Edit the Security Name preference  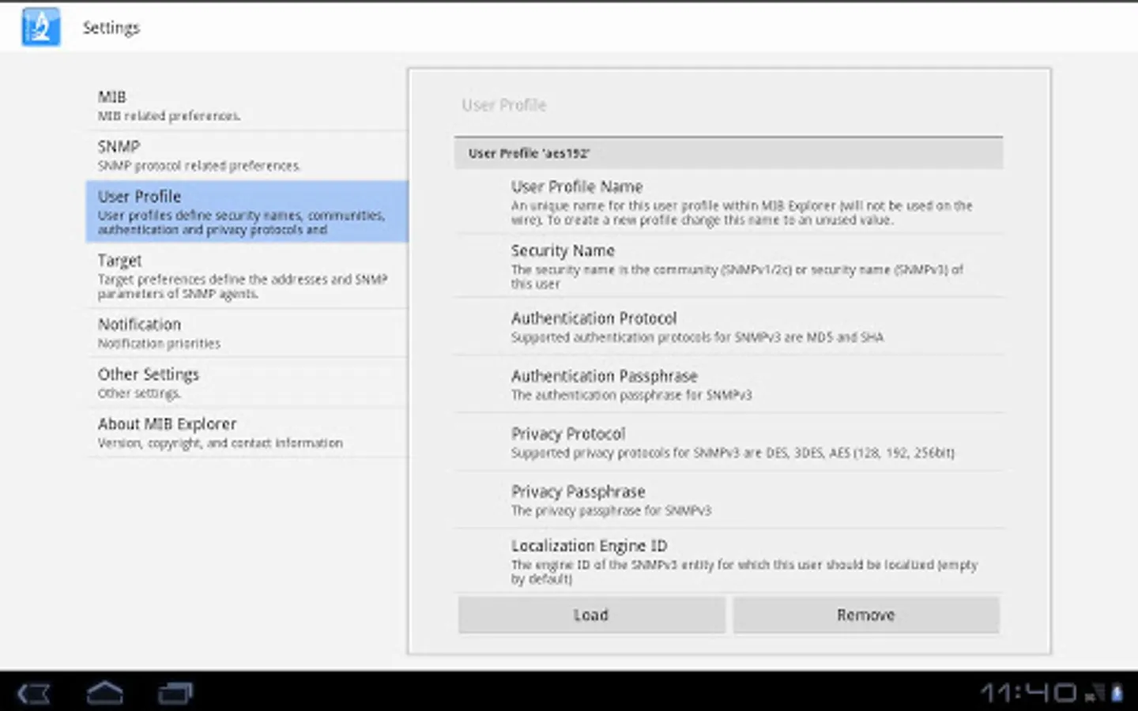point(729,266)
